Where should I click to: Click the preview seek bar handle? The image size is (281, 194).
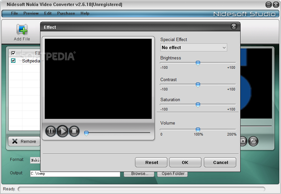(87, 133)
